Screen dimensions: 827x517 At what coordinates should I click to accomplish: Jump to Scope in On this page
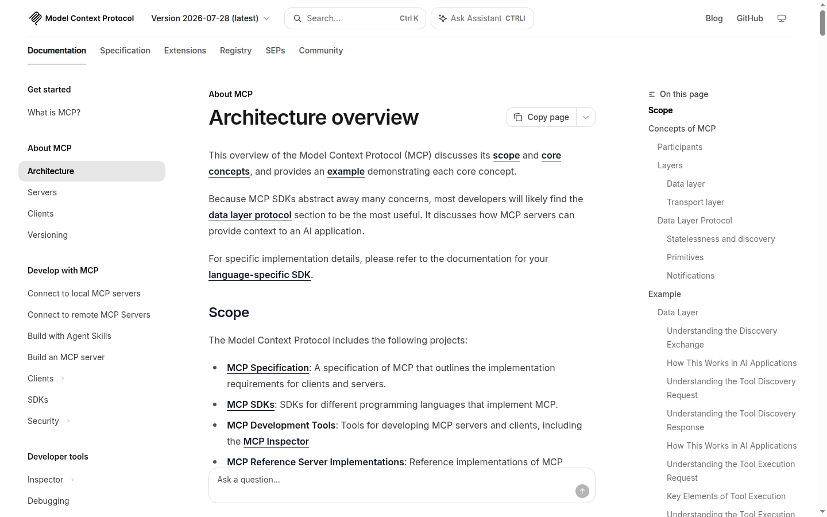point(660,110)
